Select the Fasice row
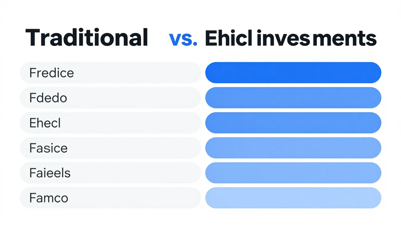The height and width of the screenshot is (225, 401). click(110, 147)
